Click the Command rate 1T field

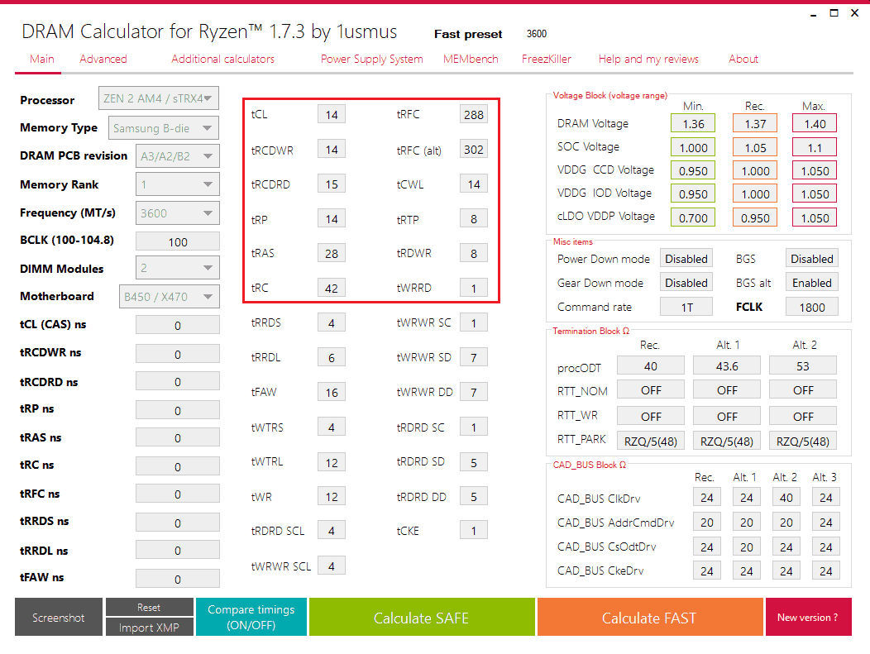[686, 307]
